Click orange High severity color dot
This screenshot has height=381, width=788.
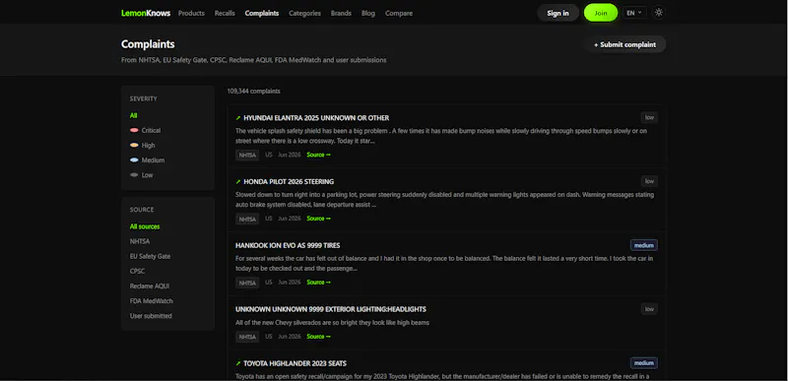tap(134, 145)
